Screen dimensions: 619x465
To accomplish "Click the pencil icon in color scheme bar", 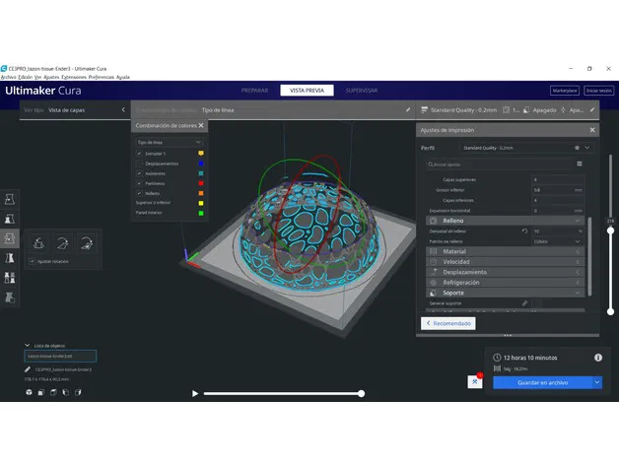I will point(408,109).
